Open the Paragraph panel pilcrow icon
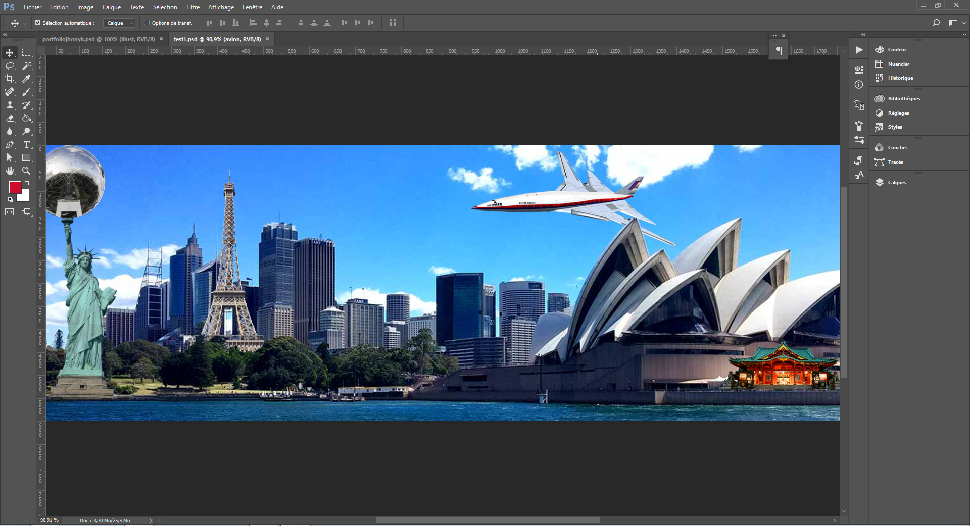Image resolution: width=970 pixels, height=526 pixels. click(x=779, y=50)
